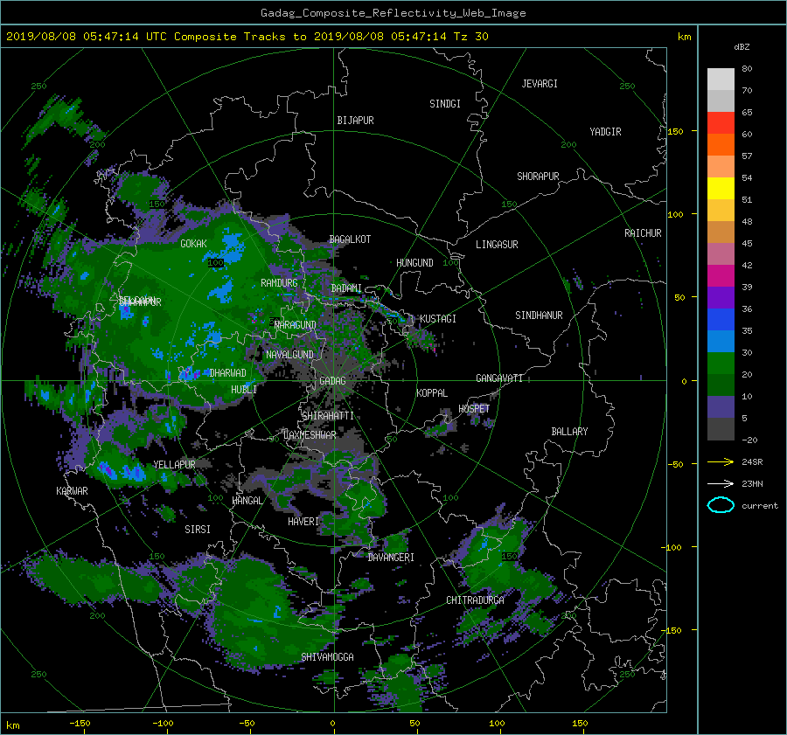
Task: Pick the magenta 39-42 dBZ legend swatch
Action: [721, 275]
